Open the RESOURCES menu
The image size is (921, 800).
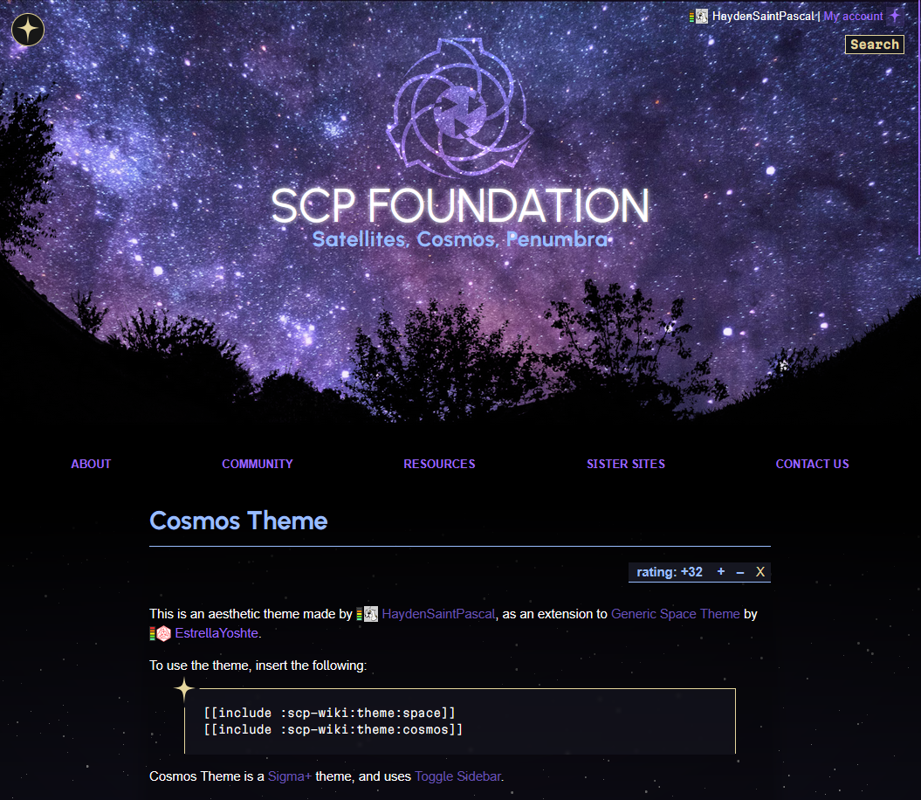click(439, 464)
